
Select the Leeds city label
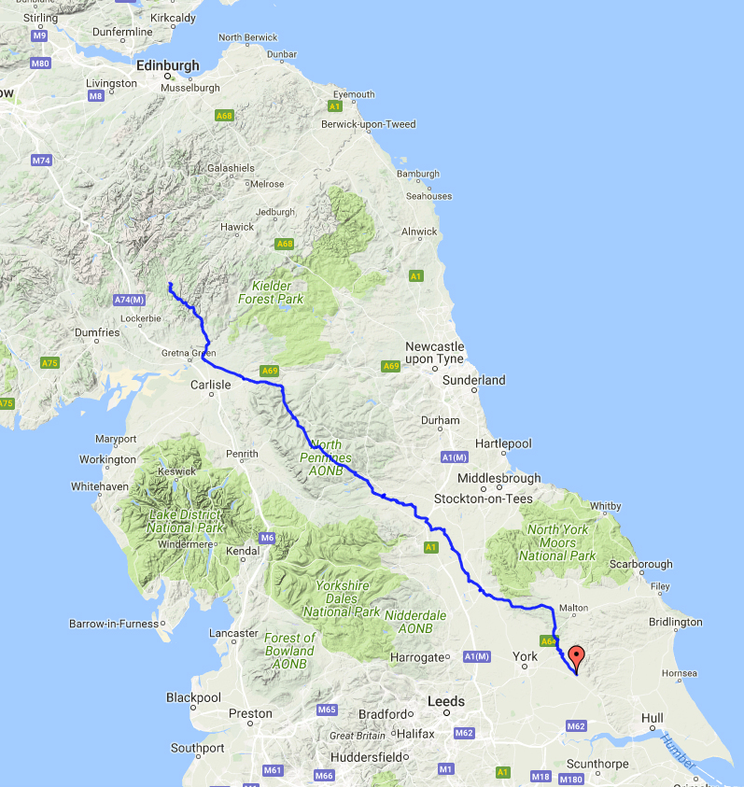(446, 701)
